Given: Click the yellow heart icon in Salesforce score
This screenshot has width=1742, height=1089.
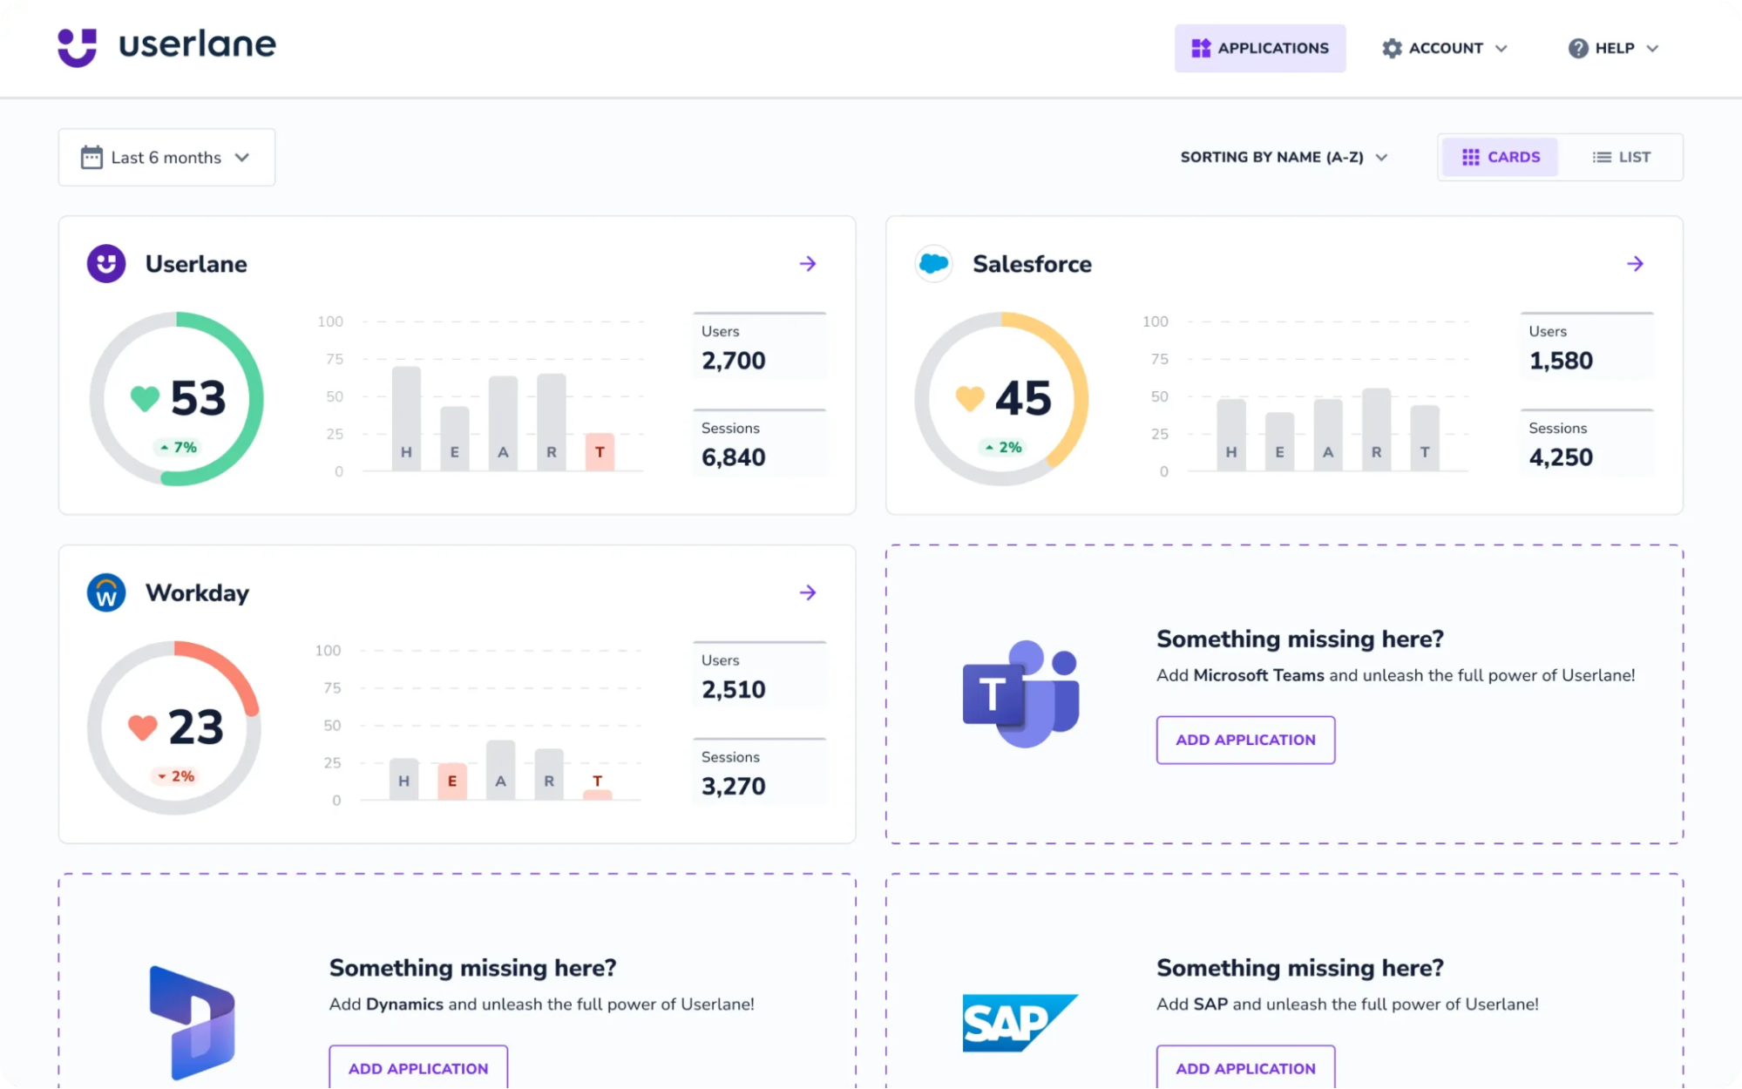Looking at the screenshot, I should pyautogui.click(x=970, y=398).
